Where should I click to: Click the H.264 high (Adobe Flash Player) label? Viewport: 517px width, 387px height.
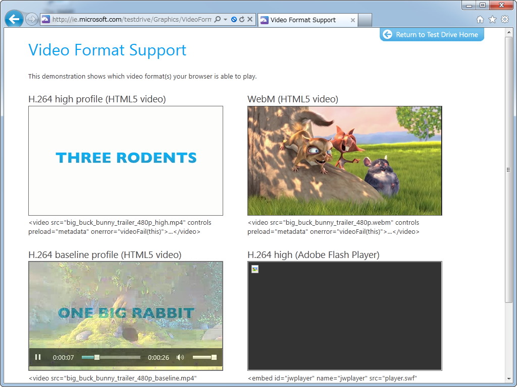[314, 254]
